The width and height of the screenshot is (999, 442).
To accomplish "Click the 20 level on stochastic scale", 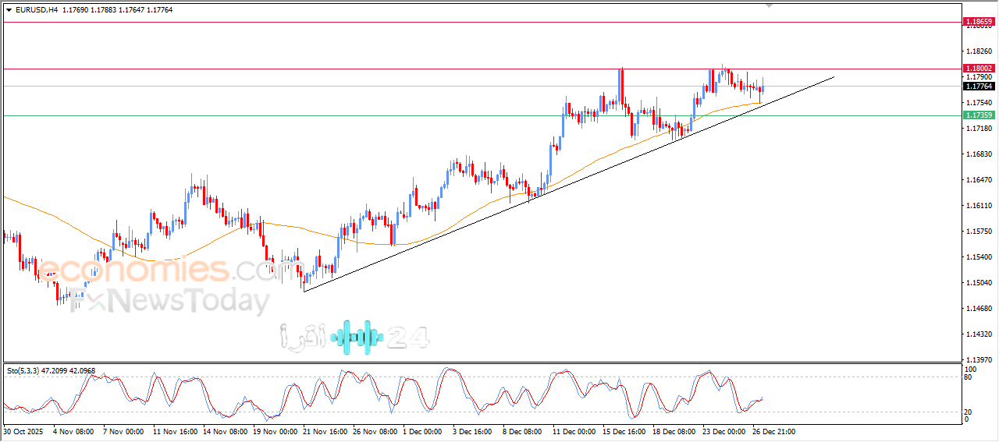I will click(969, 412).
